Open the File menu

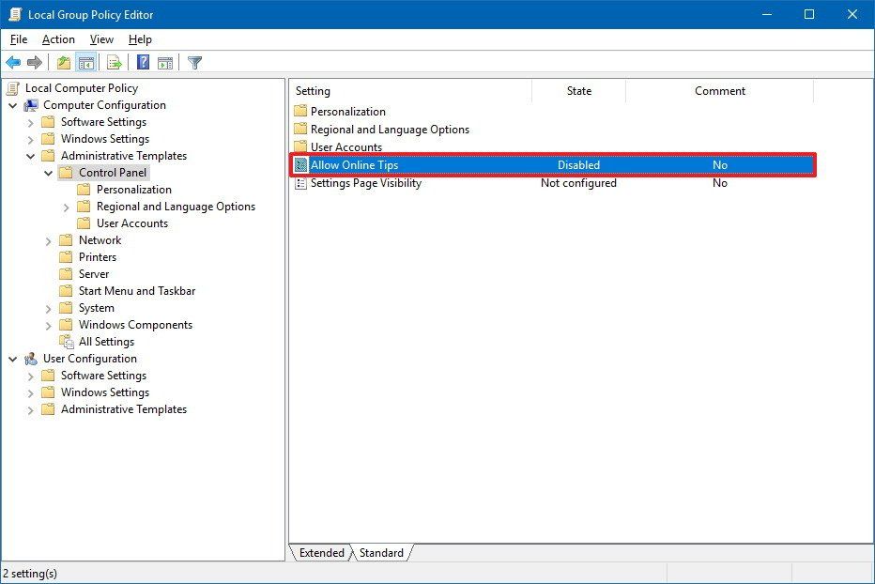coord(18,39)
